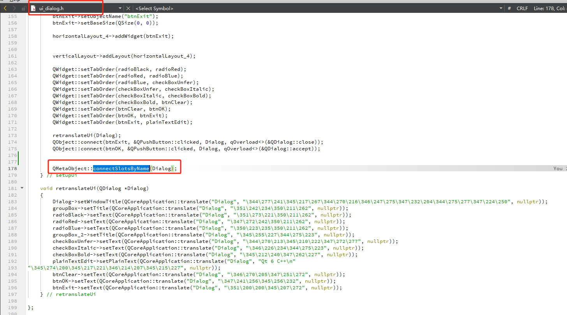Collapse the retranslateUi function fold arrow

(x=22, y=188)
